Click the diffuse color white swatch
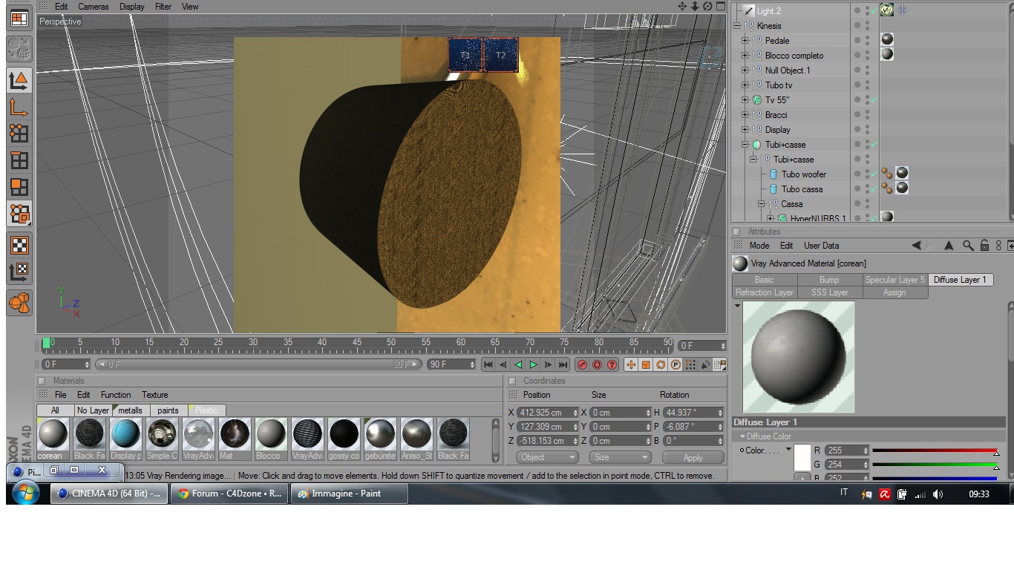Image resolution: width=1014 pixels, height=570 pixels. pyautogui.click(x=802, y=458)
